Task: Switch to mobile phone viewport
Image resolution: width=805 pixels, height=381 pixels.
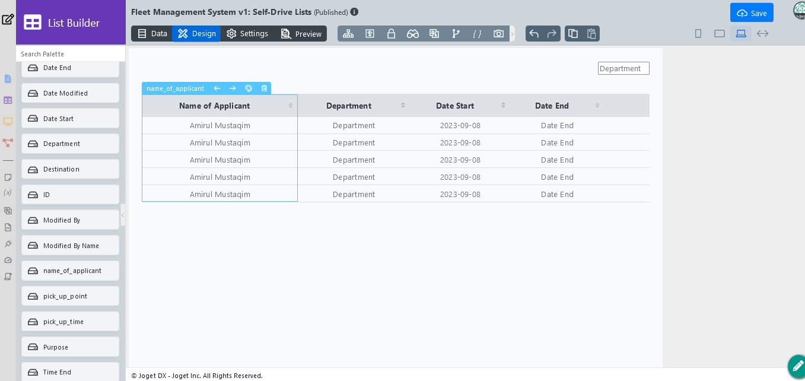Action: point(698,34)
